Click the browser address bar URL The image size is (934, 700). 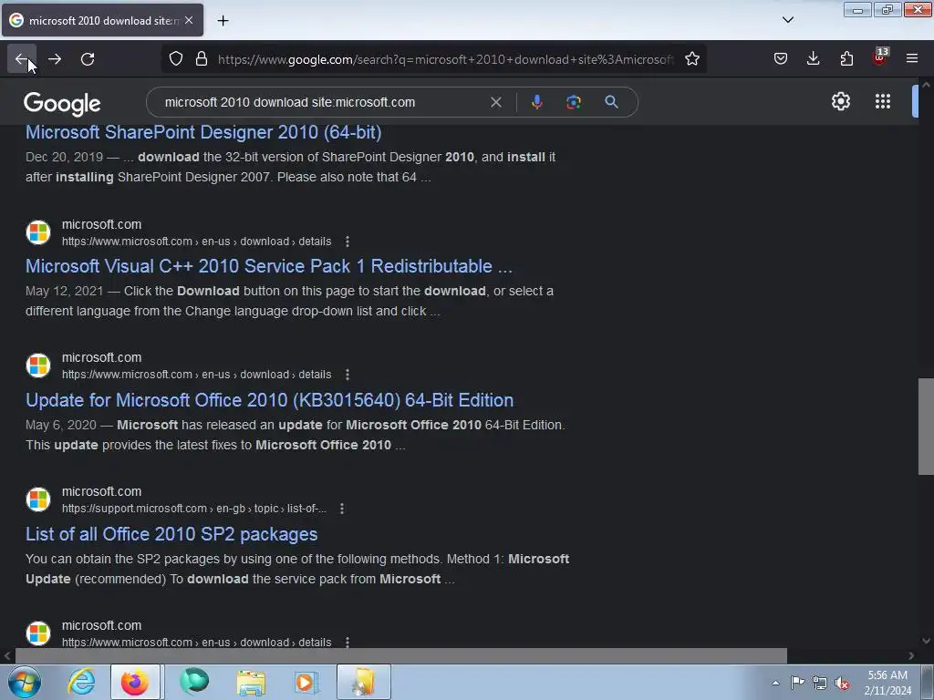pyautogui.click(x=445, y=59)
